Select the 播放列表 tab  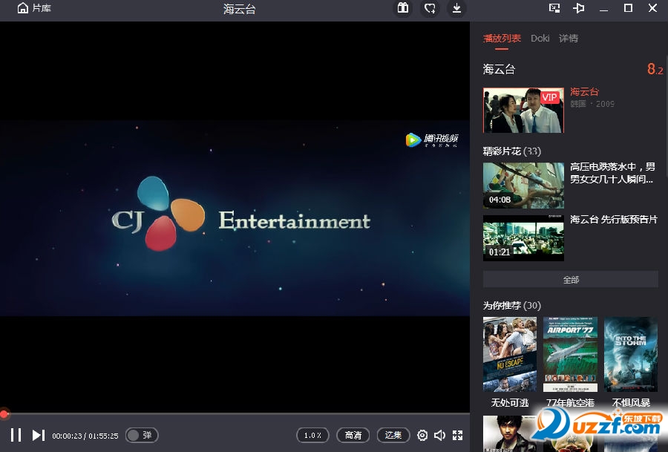coord(502,39)
